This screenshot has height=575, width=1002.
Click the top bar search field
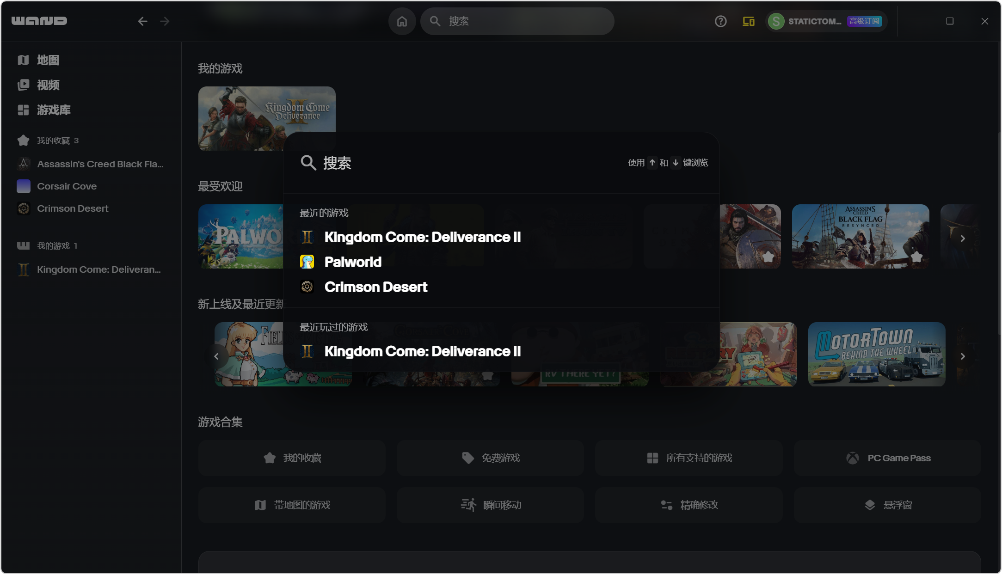(x=517, y=21)
